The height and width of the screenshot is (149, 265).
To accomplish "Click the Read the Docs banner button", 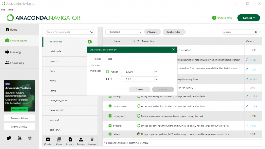I will click(19, 109).
